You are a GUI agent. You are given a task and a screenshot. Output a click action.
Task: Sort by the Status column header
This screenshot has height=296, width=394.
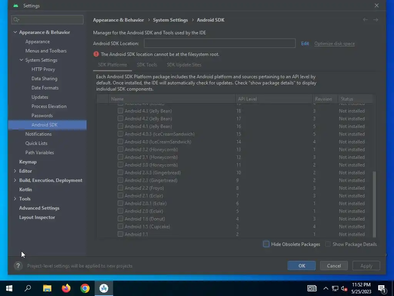[355, 99]
